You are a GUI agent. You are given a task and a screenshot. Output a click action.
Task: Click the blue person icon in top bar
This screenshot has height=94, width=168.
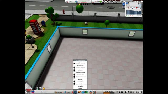click(x=76, y=2)
